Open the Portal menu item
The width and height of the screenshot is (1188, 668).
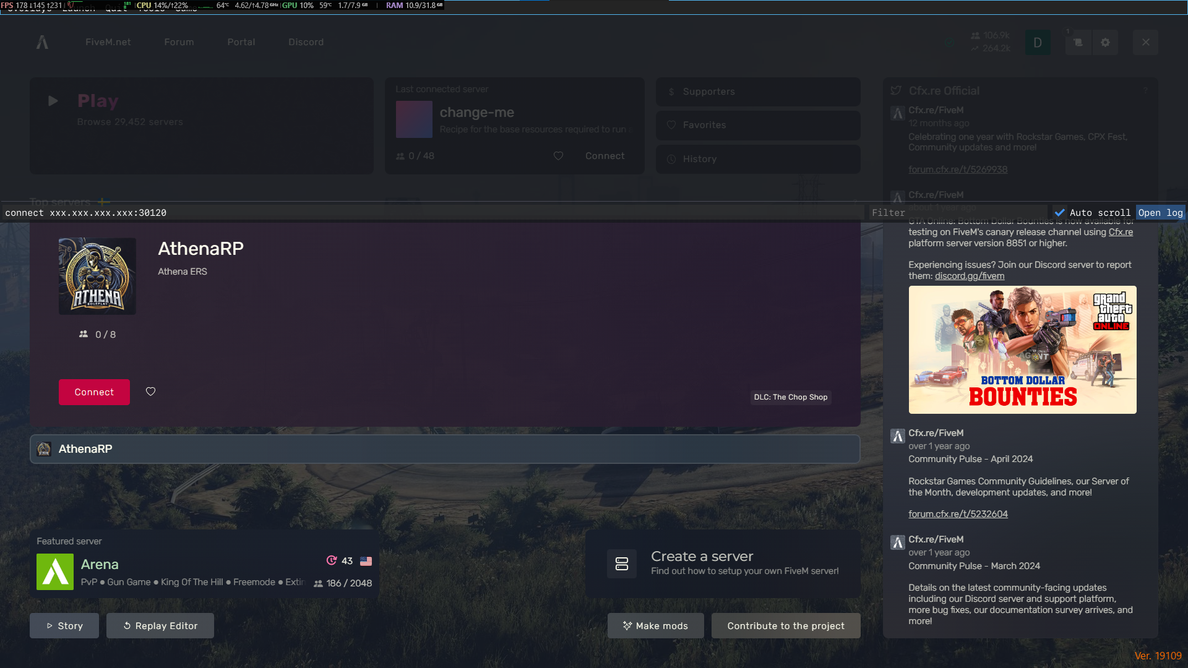pos(241,42)
